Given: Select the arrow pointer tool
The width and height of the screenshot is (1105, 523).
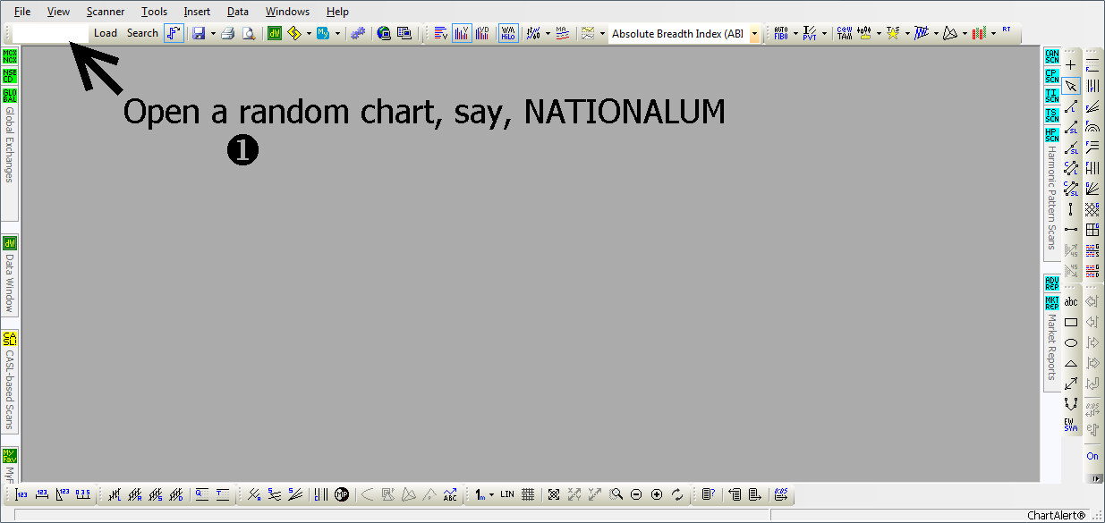Looking at the screenshot, I should click(x=1071, y=86).
